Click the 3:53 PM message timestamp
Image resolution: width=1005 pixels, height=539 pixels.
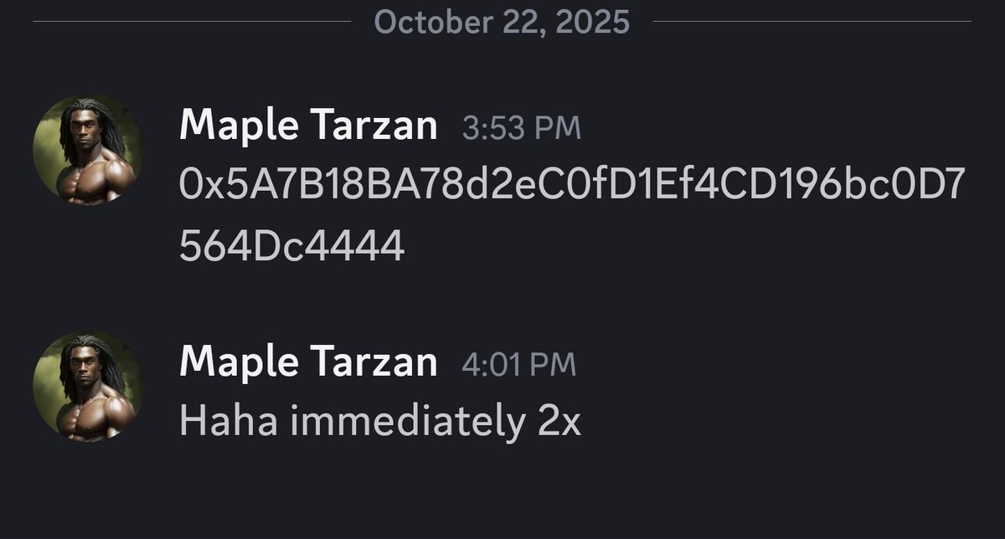[x=521, y=128]
